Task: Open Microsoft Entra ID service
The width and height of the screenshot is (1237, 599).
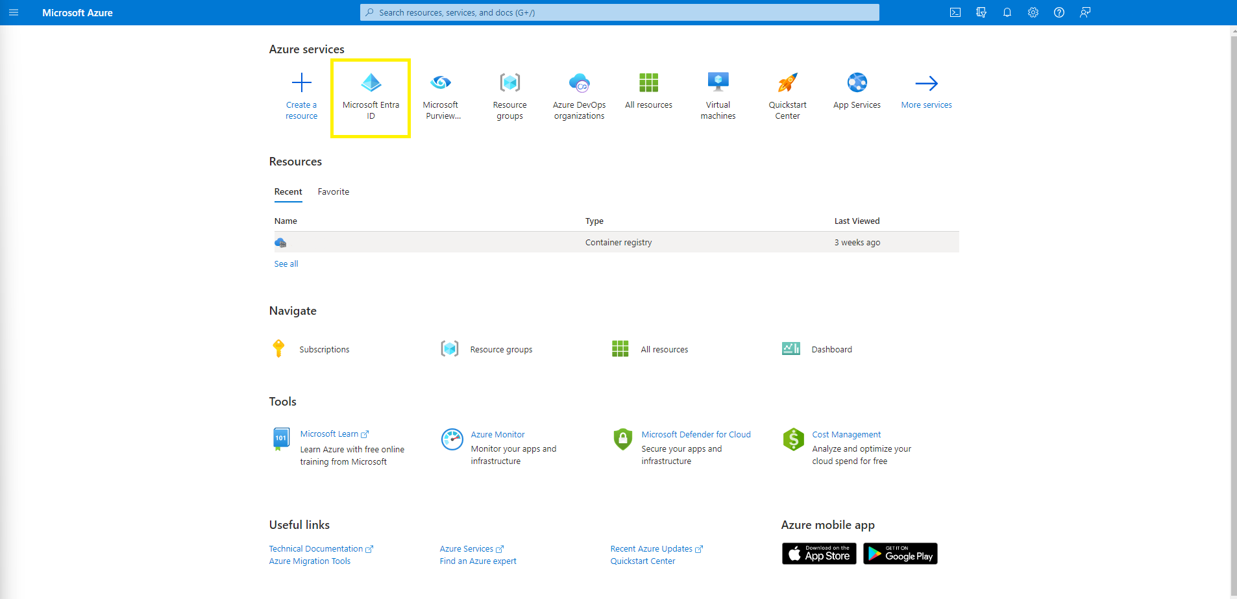Action: (x=371, y=97)
